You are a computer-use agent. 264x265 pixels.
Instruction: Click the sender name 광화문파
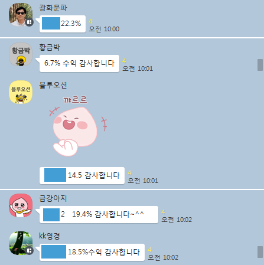53,8
